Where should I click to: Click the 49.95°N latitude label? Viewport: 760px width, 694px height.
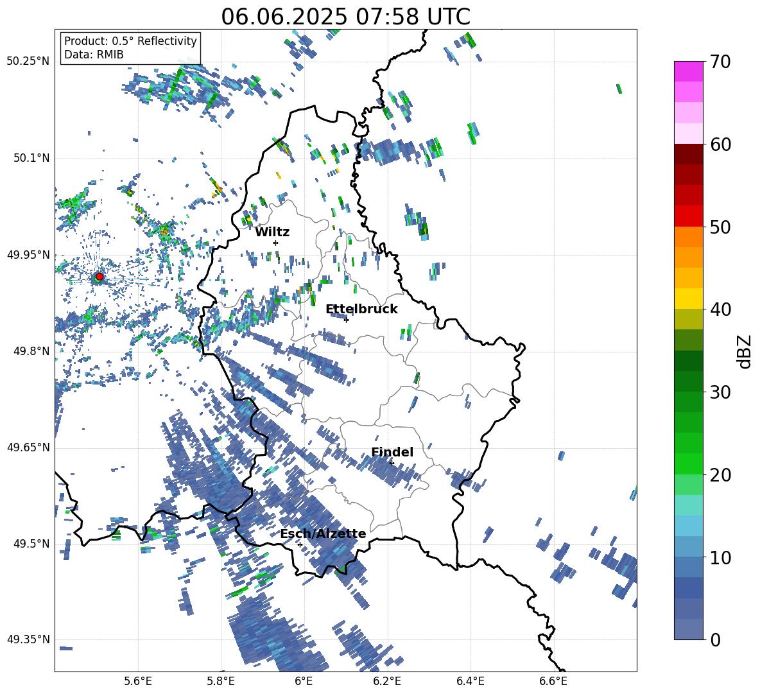point(28,254)
